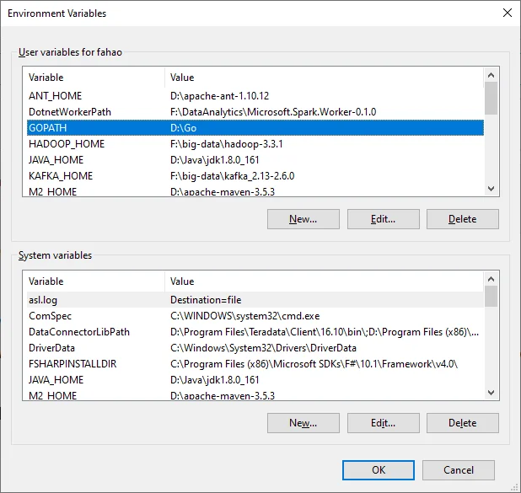This screenshot has width=521, height=493.
Task: Select the ComSpec system variable
Action: [x=48, y=316]
